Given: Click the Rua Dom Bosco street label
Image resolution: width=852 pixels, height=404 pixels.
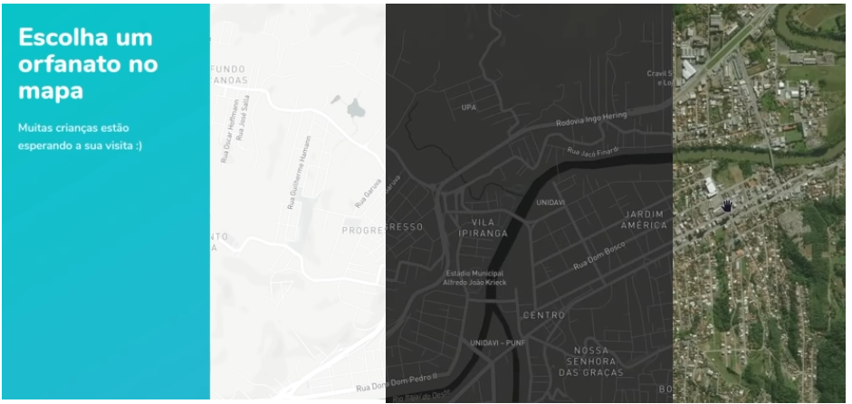Looking at the screenshot, I should (599, 256).
